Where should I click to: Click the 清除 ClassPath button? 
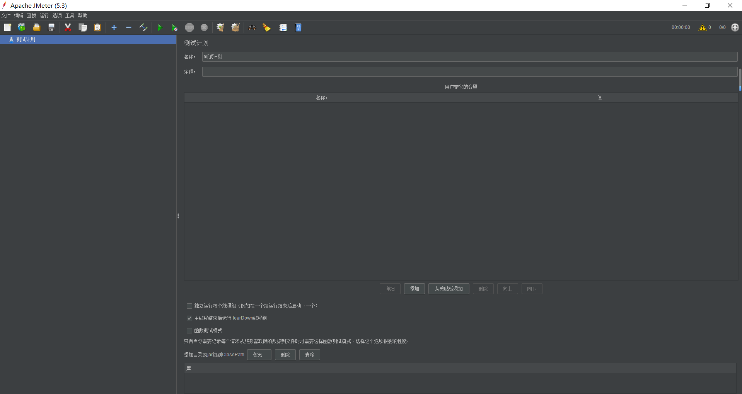pyautogui.click(x=310, y=355)
